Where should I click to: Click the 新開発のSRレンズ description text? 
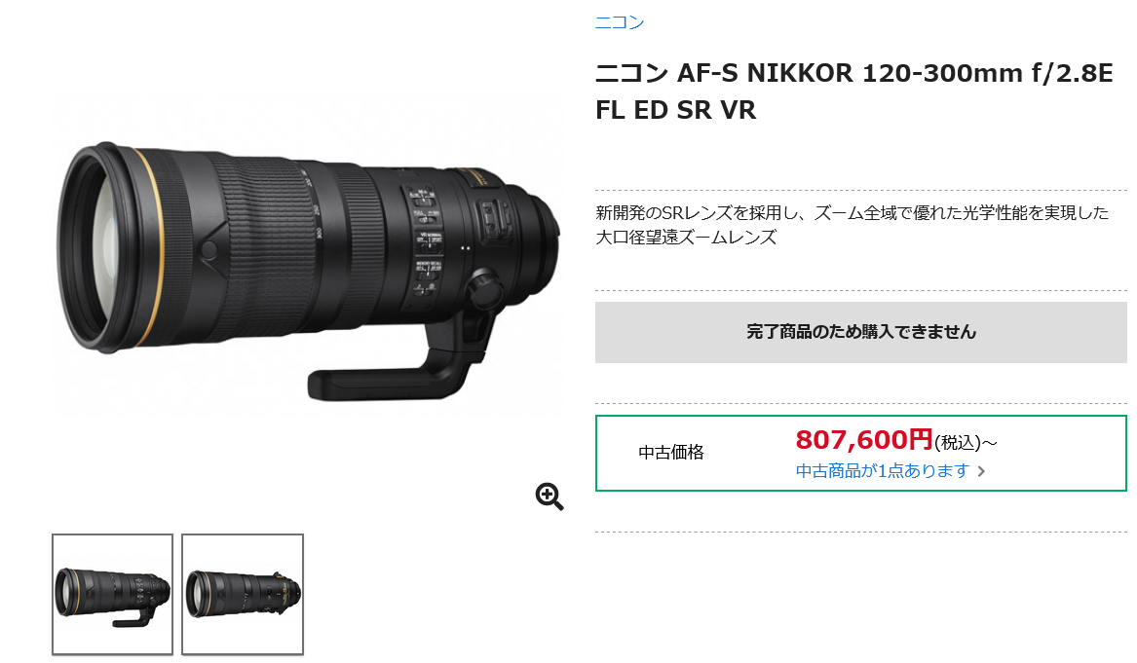click(853, 212)
